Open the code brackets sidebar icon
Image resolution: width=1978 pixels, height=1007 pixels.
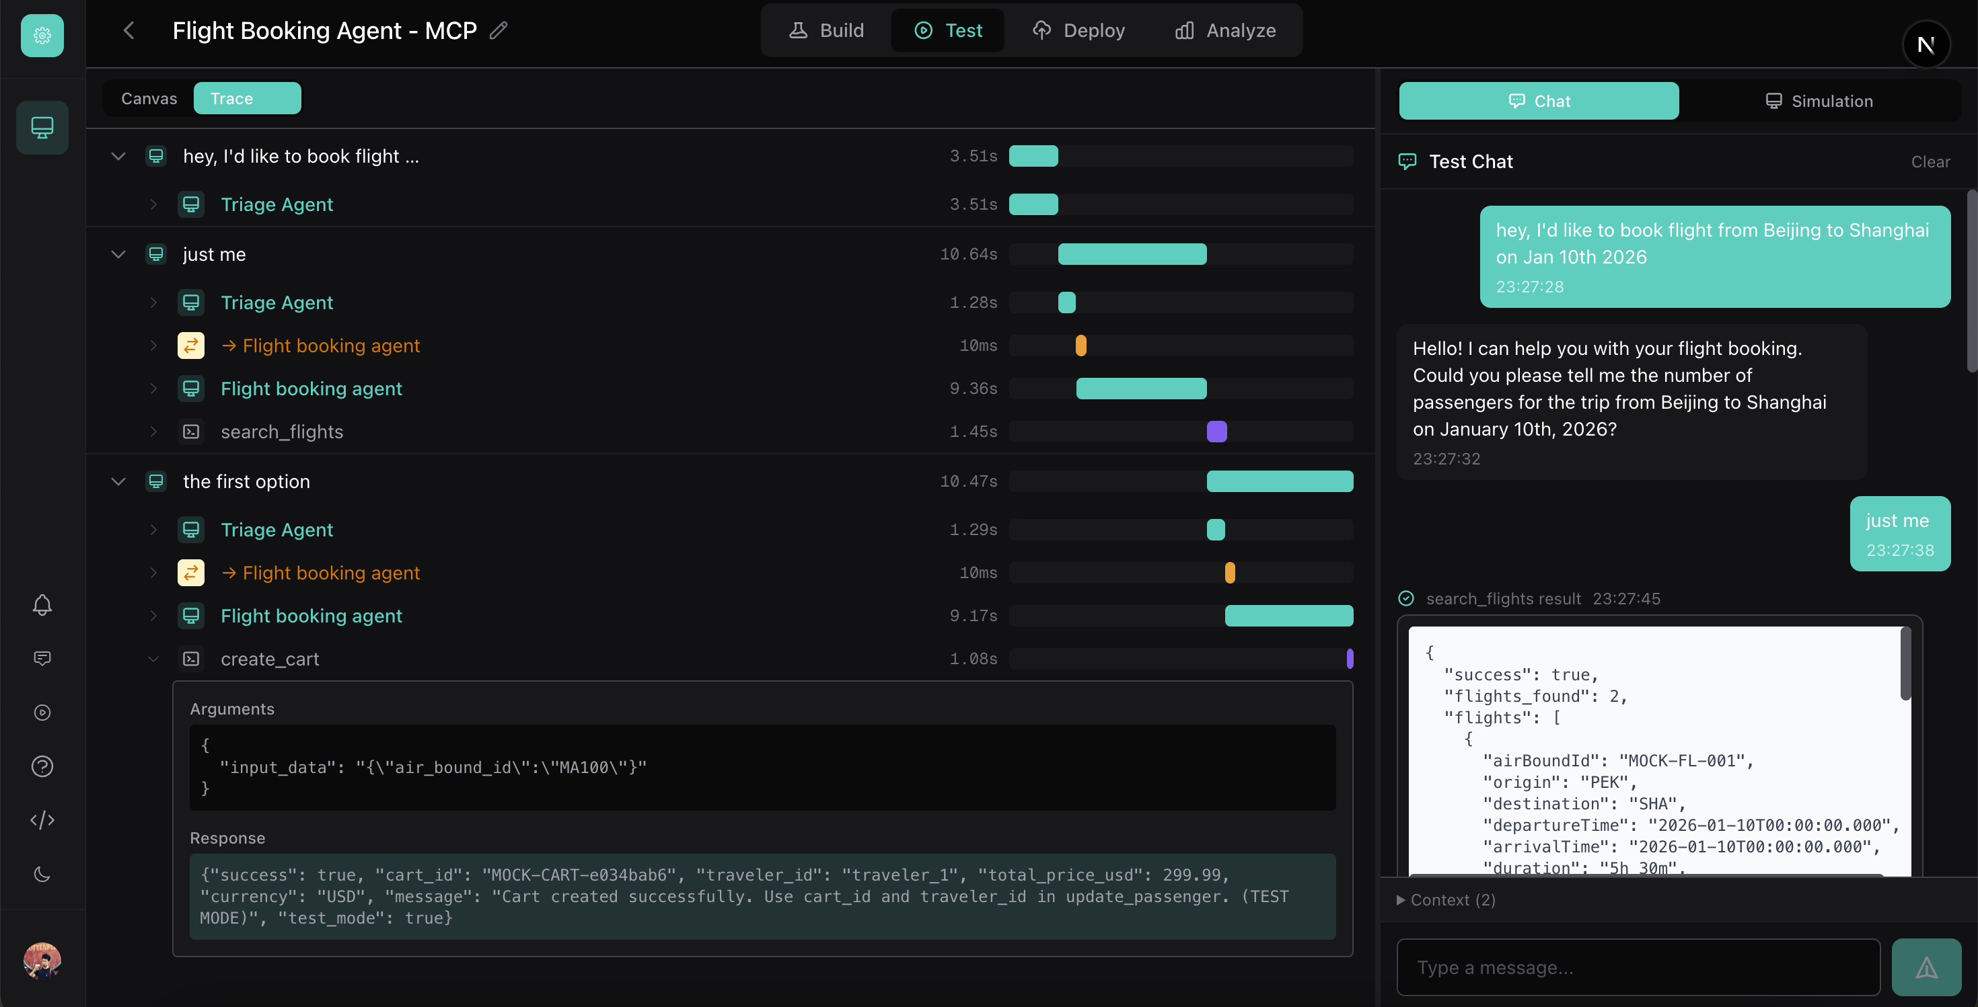[x=42, y=820]
